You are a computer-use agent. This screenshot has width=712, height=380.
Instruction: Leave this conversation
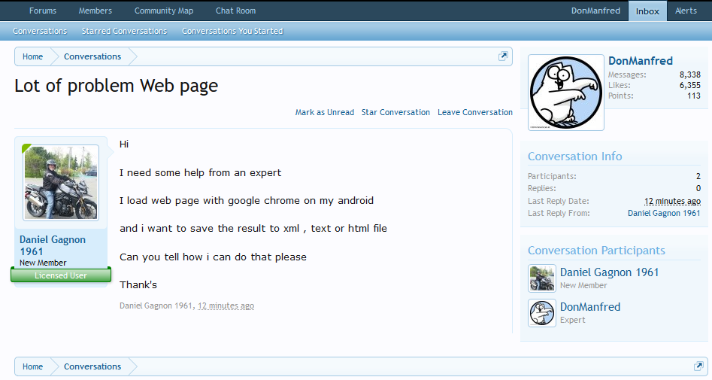[475, 112]
